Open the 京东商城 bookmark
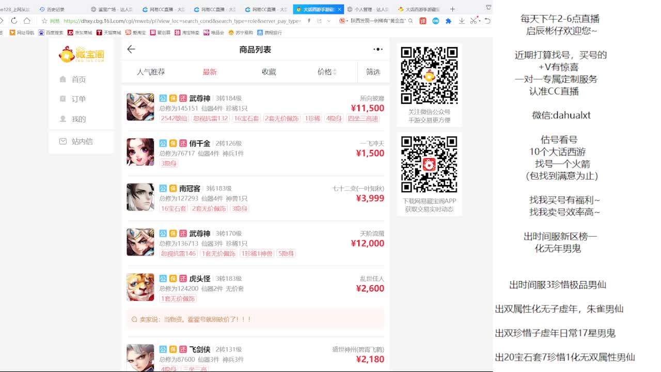 coord(80,33)
